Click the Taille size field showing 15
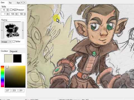This screenshot has height=100, width=134. pos(4,10)
